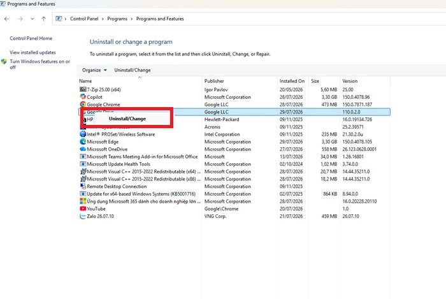Go forward with the forward arrow

pos(20,18)
